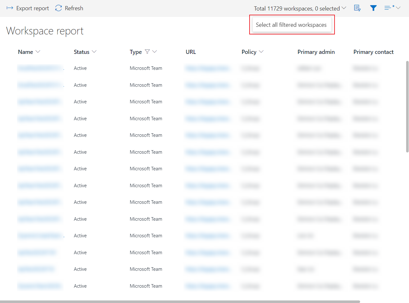Screen dimensions: 409x303
Task: Click the Name column header
Action: coord(25,52)
